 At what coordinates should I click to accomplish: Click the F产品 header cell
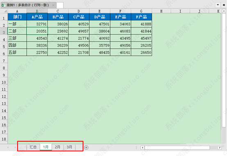pos(141,17)
